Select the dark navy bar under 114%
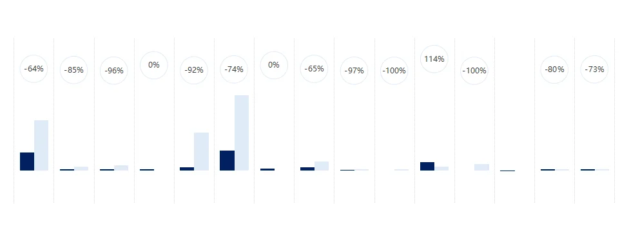Screen dimensions: 629x240 point(427,166)
